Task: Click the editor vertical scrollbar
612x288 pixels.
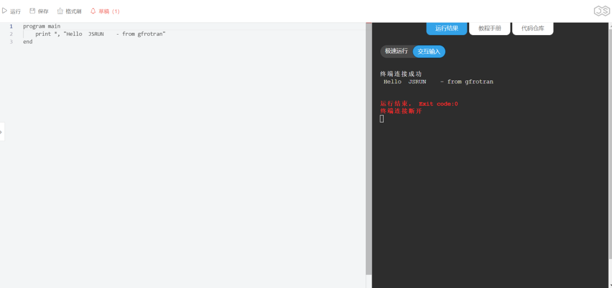Action: 368,149
